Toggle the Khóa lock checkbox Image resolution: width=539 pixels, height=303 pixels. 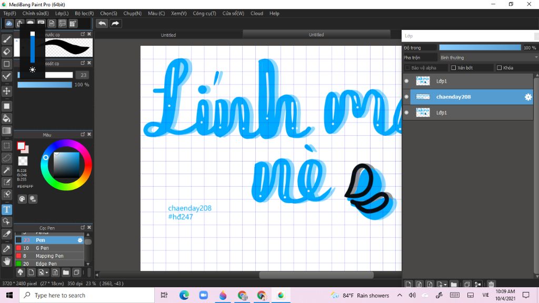pos(500,68)
